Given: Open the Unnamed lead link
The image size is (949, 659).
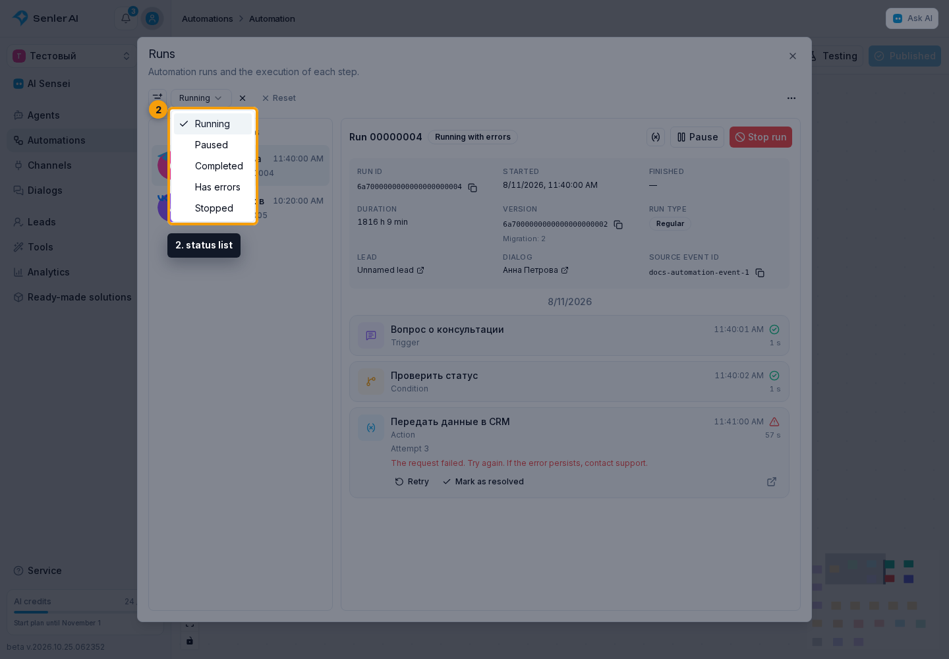Looking at the screenshot, I should [391, 270].
